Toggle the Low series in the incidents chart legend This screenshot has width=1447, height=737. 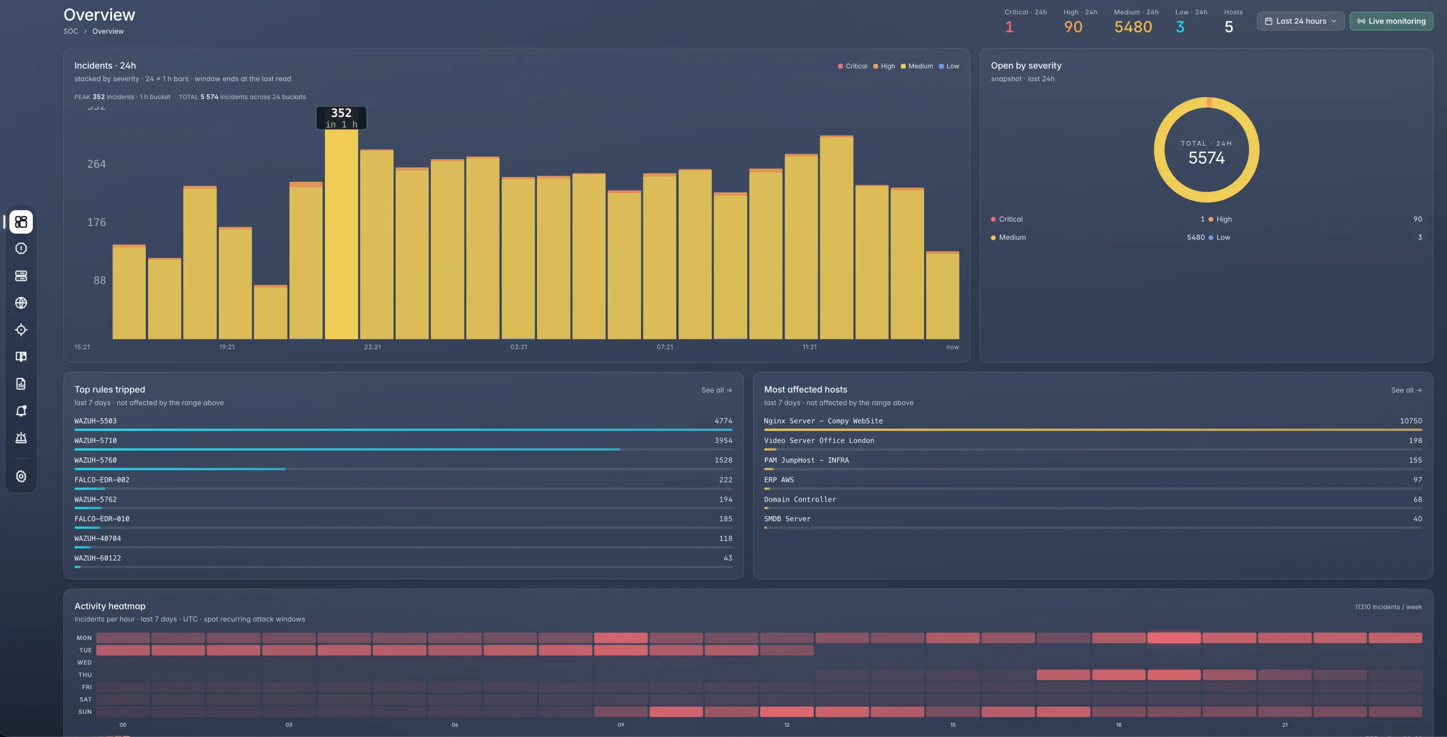point(949,66)
